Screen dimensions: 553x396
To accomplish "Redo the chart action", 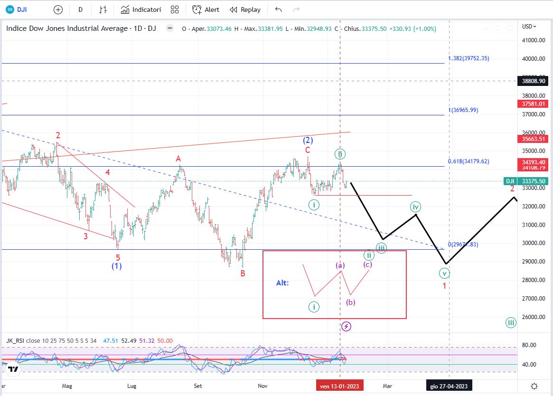I will tap(296, 10).
